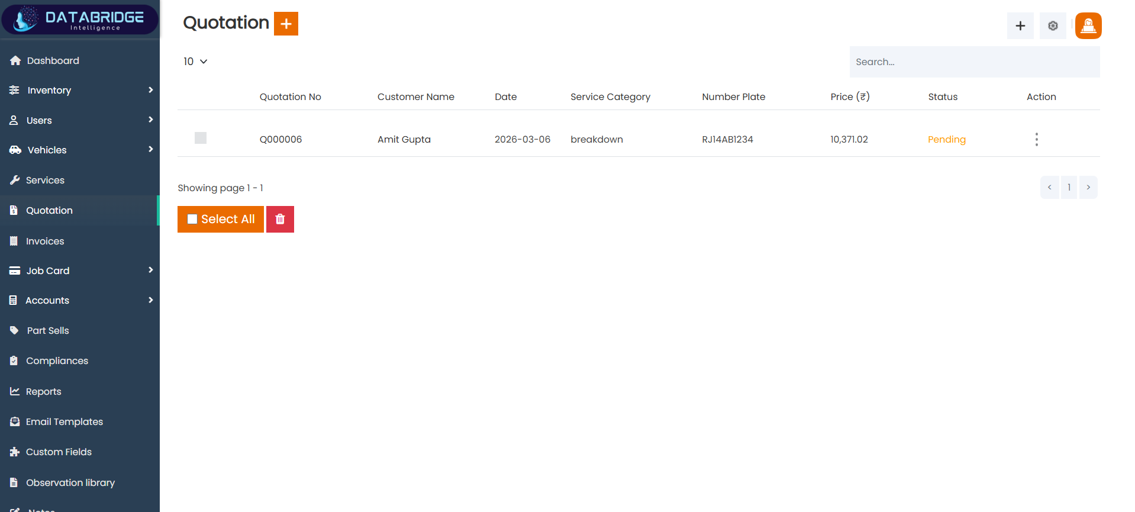
Task: Expand the Accounts submenu arrow
Action: tap(150, 300)
